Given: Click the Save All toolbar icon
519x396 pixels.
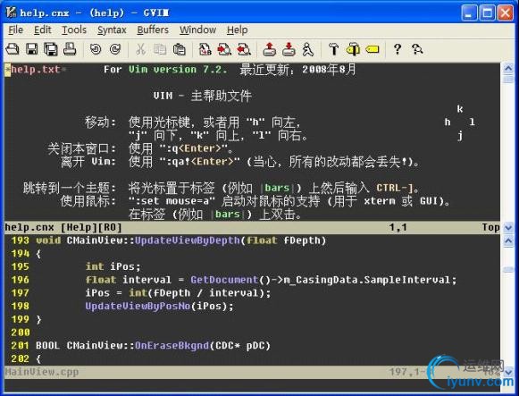Looking at the screenshot, I should [x=51, y=49].
